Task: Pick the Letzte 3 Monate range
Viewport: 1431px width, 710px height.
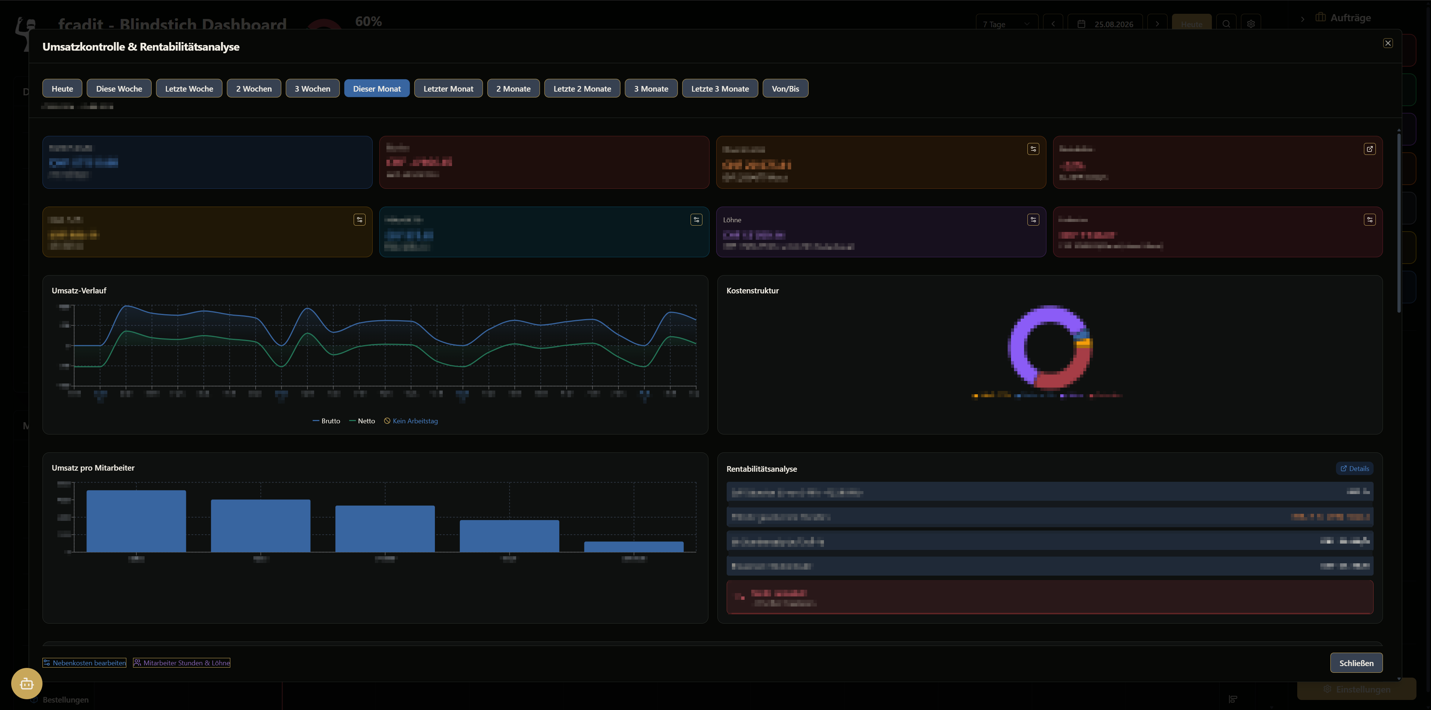Action: pos(720,88)
